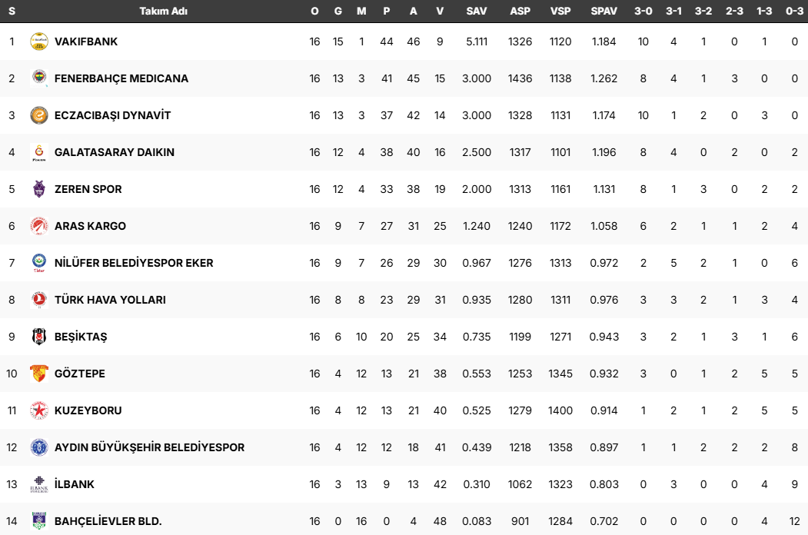Viewport: 808px width, 535px height.
Task: Click the VakıfBank team logo
Action: coord(39,42)
